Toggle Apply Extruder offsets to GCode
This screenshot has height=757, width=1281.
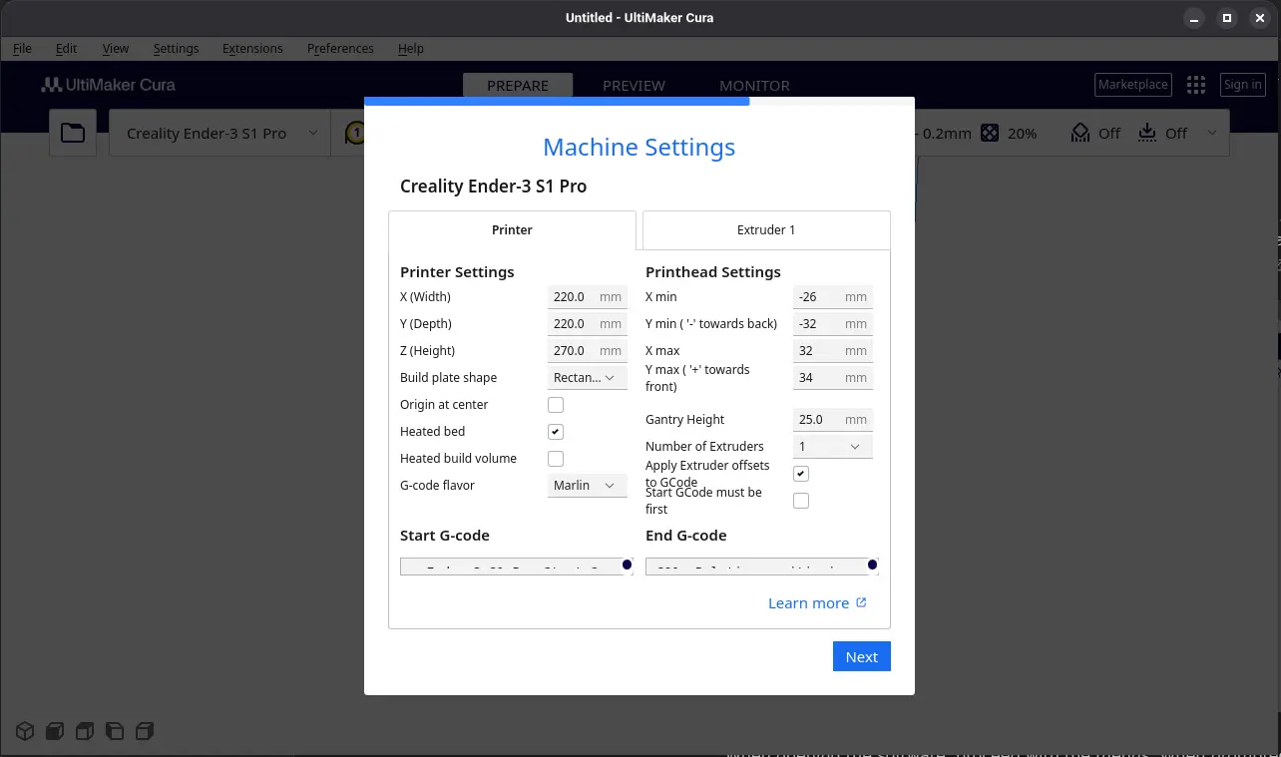[x=801, y=474]
